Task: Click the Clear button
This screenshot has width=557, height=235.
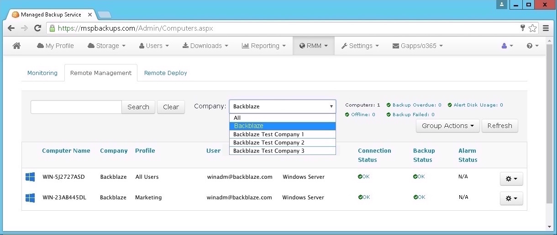Action: click(171, 107)
